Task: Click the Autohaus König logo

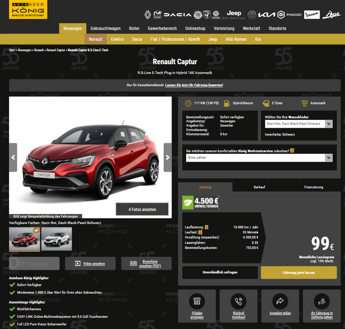Action: 28,9
